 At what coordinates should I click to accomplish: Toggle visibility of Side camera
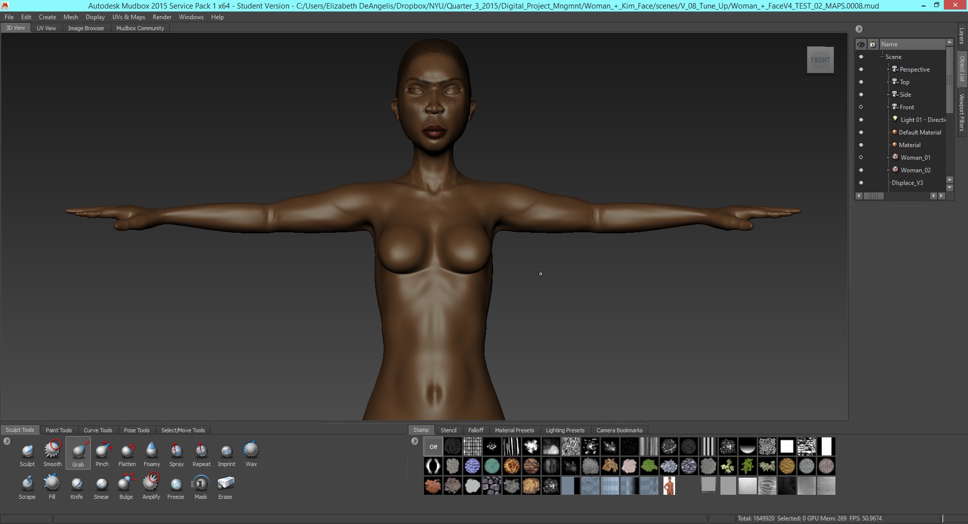coord(861,95)
